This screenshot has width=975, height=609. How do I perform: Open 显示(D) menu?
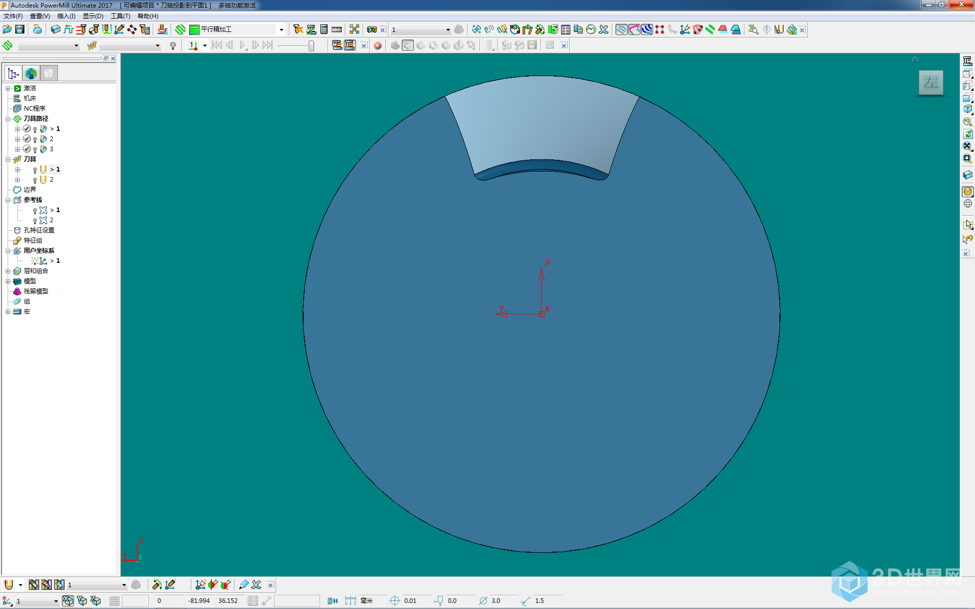point(93,16)
